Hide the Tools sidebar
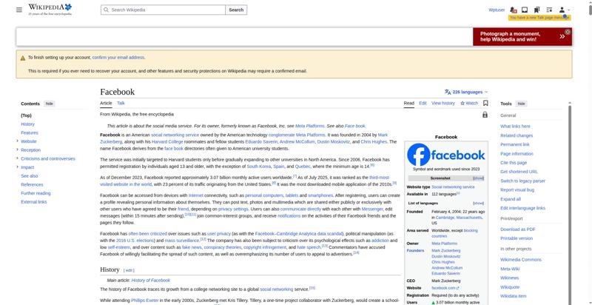This screenshot has height=305, width=592. (x=521, y=104)
